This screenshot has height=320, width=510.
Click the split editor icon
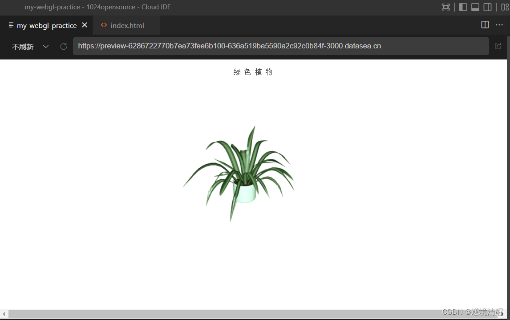point(485,25)
